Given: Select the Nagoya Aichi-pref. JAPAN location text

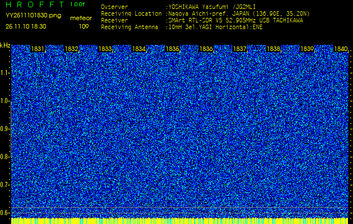Looking at the screenshot, I should point(238,13).
